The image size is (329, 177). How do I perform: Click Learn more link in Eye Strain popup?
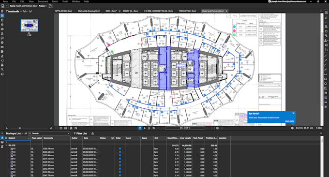289,121
